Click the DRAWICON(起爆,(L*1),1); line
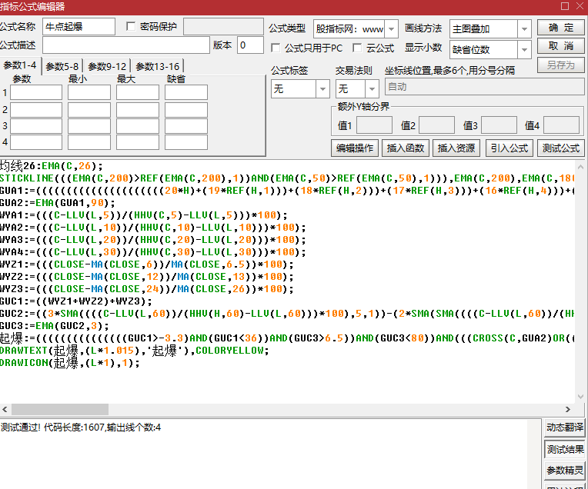The height and width of the screenshot is (489, 588). (70, 363)
